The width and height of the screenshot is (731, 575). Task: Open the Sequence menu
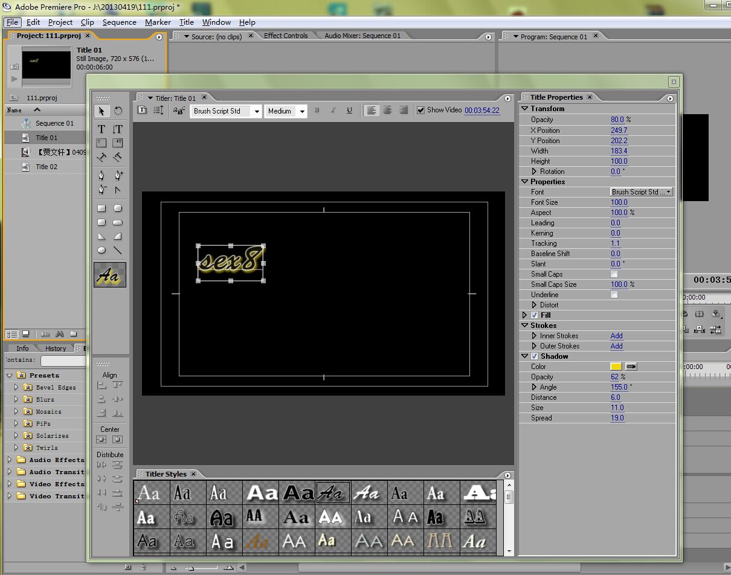coord(119,22)
